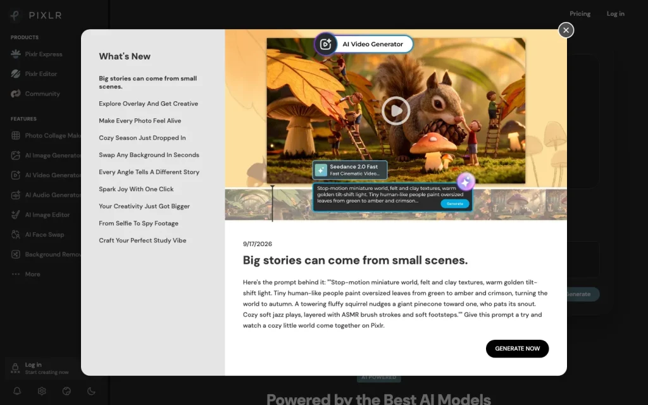Select 'From Selfie To Spy Footage' entry
The height and width of the screenshot is (405, 648).
pos(139,223)
